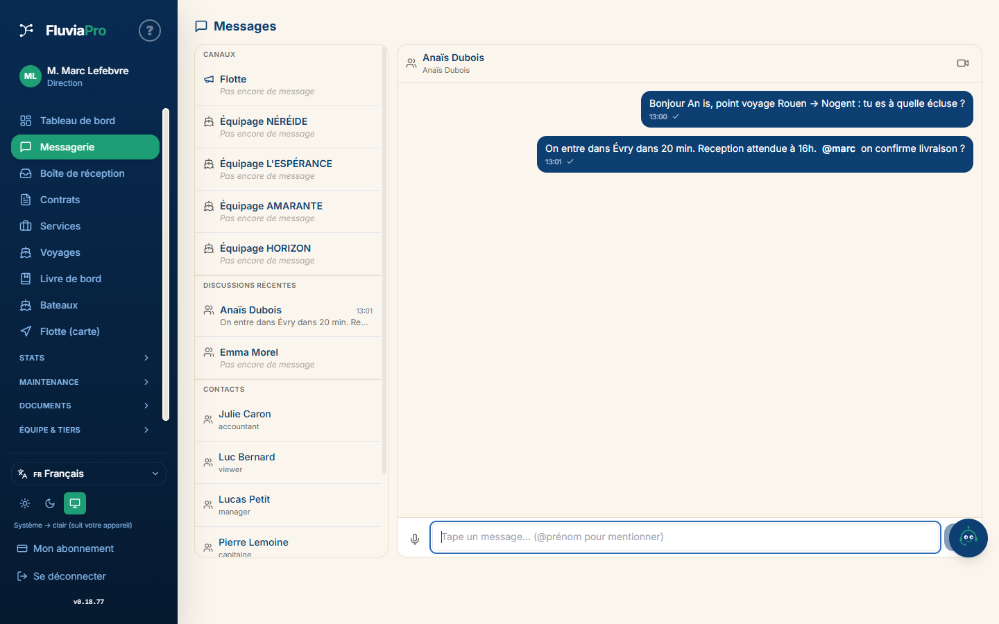Click the Livre de bord book icon
999x624 pixels.
26,279
